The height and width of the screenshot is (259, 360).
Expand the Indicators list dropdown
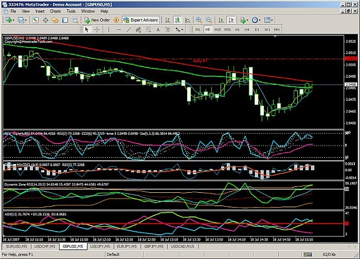tap(247, 20)
